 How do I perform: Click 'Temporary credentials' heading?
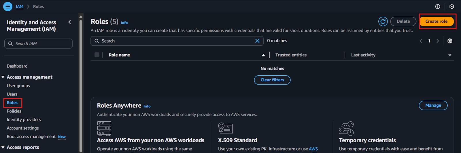click(x=367, y=140)
